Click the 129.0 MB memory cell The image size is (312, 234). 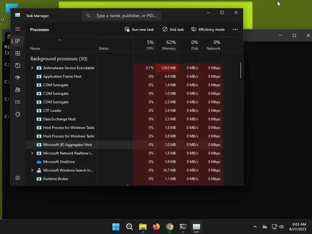[x=167, y=68]
